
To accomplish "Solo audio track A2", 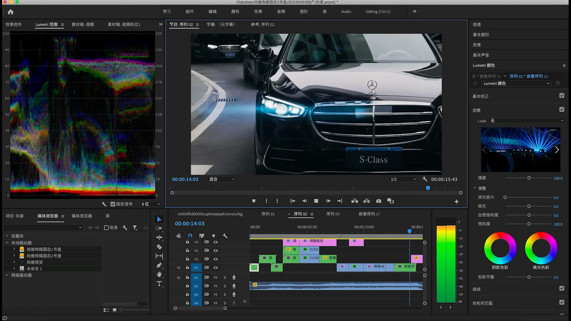I will 225,286.
